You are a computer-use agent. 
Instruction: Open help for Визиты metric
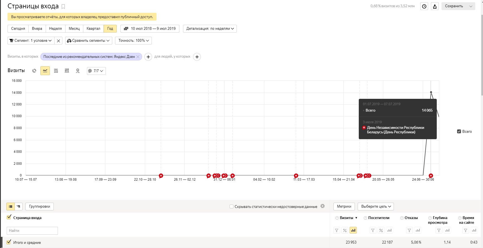pyautogui.click(x=337, y=218)
